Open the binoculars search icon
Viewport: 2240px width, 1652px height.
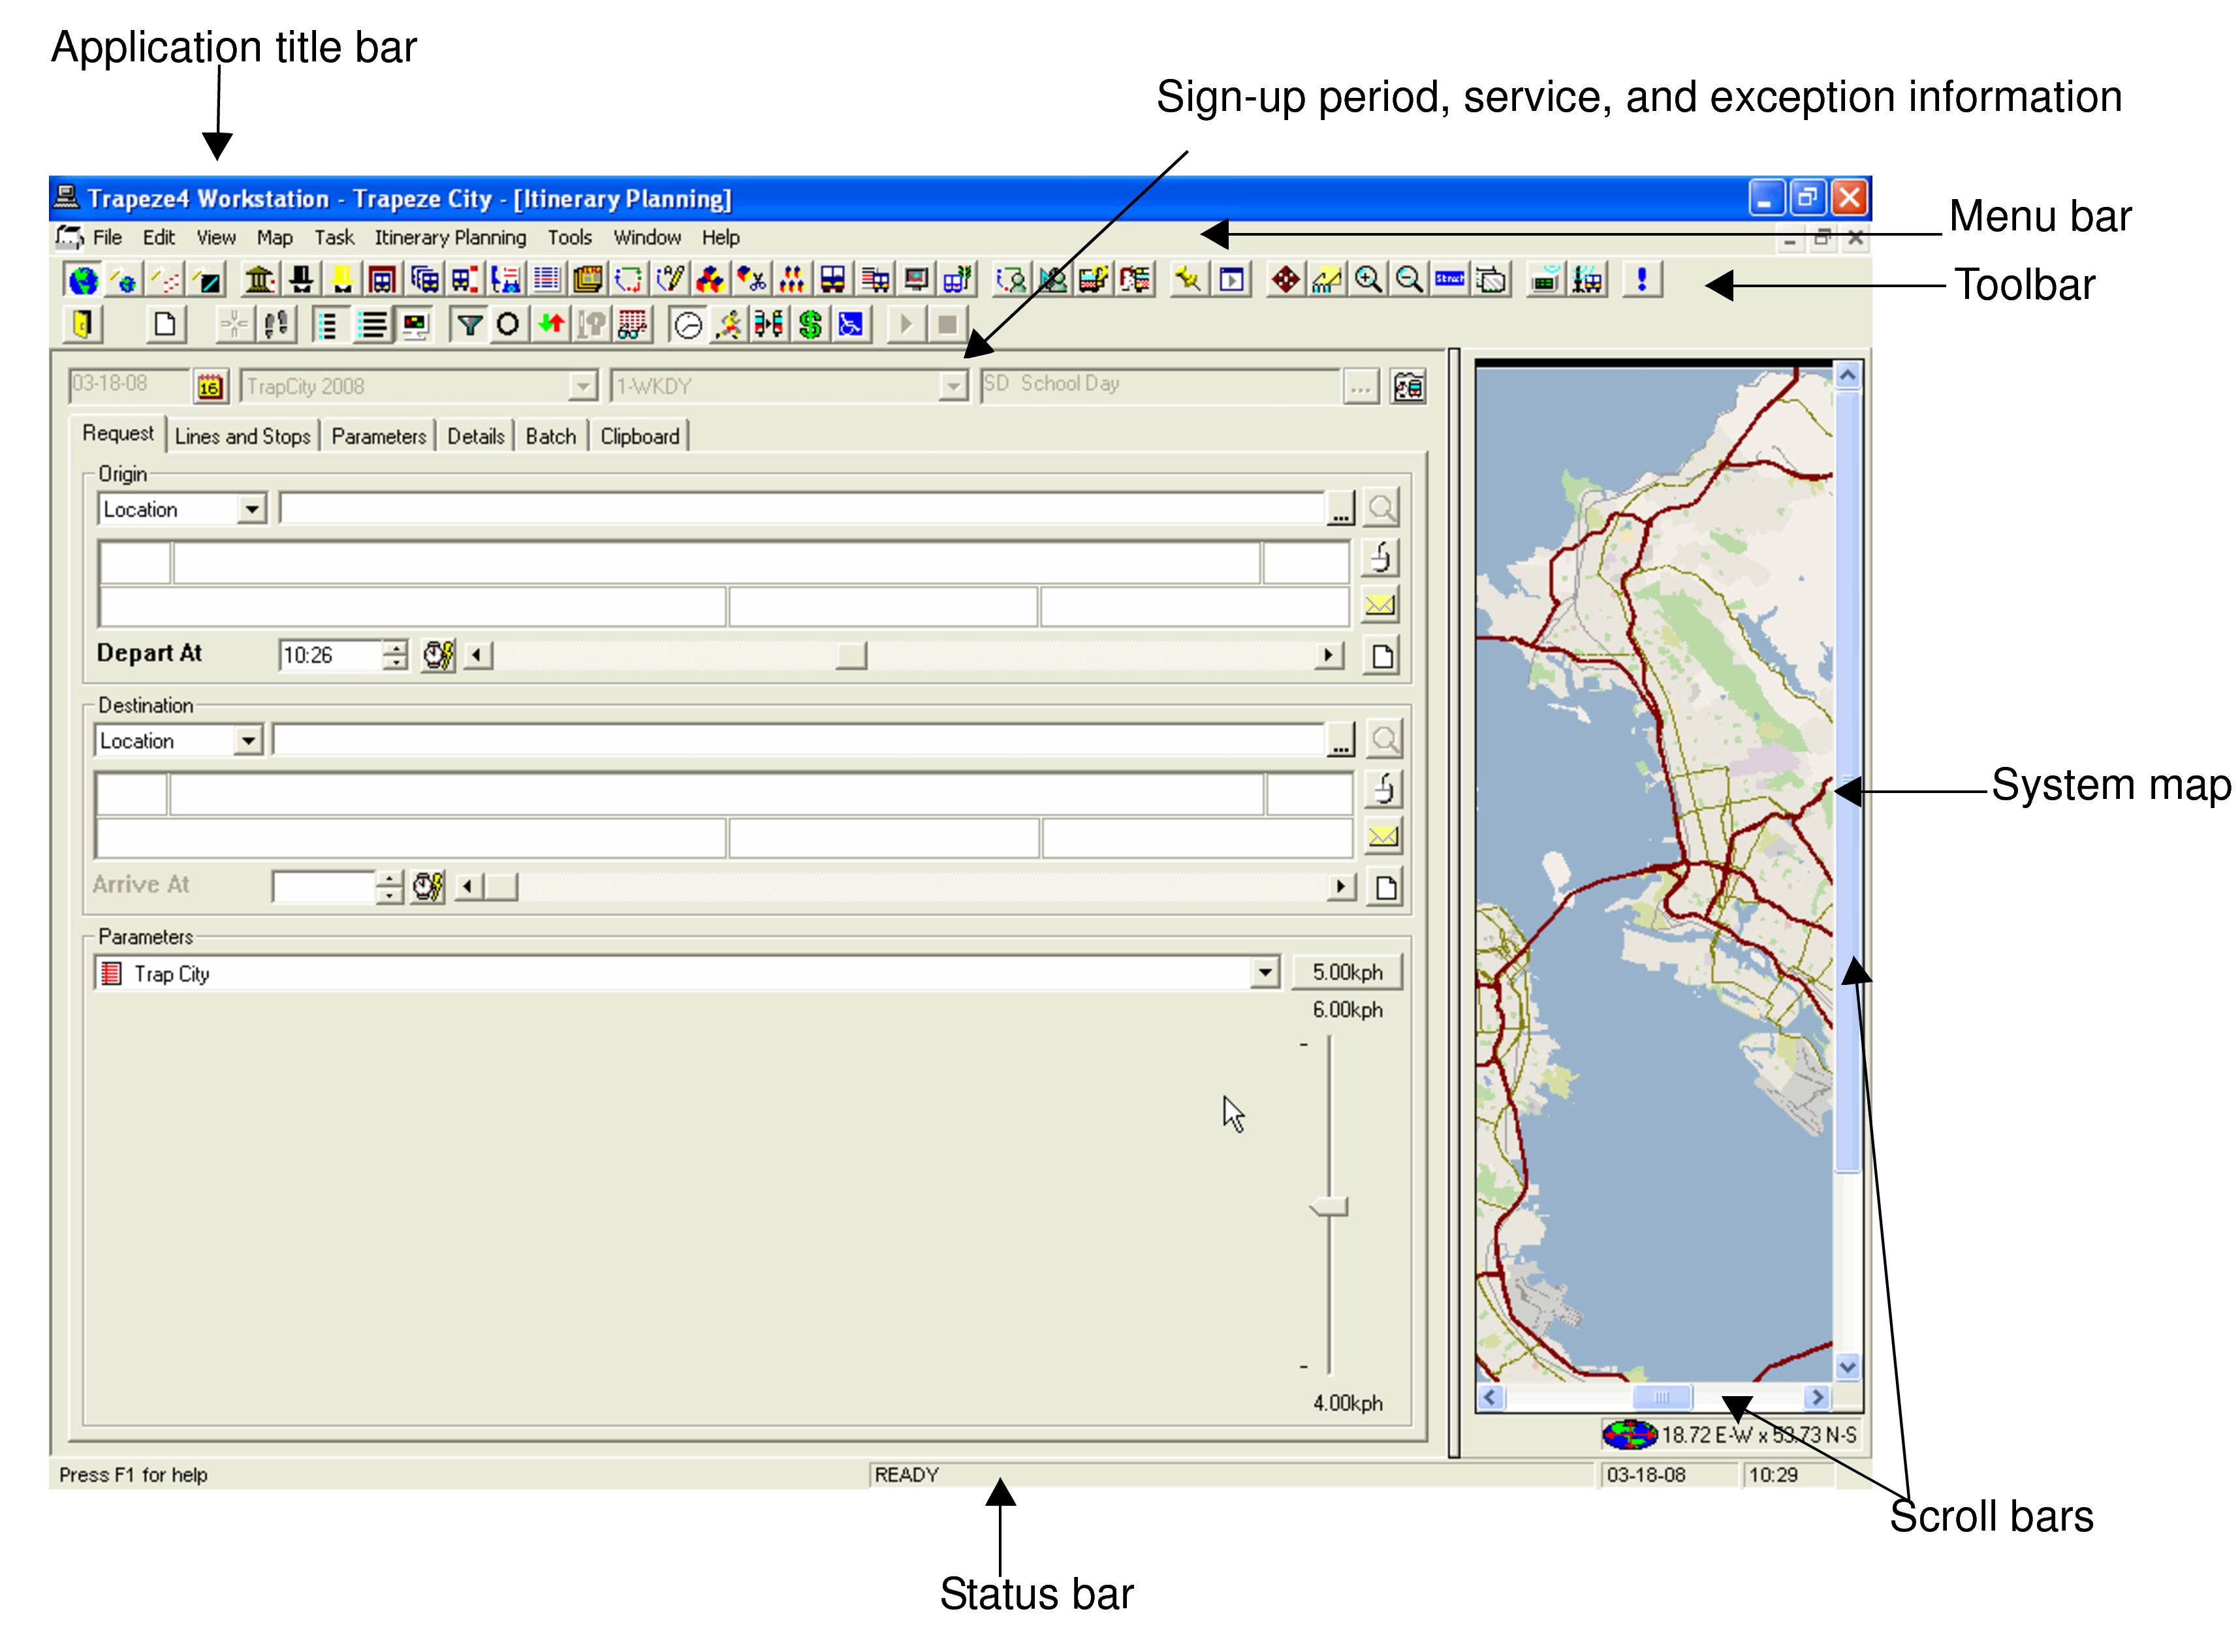(x=633, y=324)
